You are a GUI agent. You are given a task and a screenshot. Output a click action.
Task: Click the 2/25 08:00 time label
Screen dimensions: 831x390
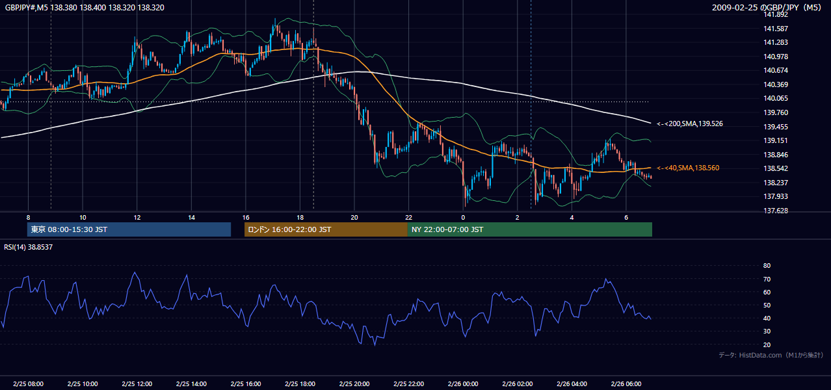[x=28, y=384]
